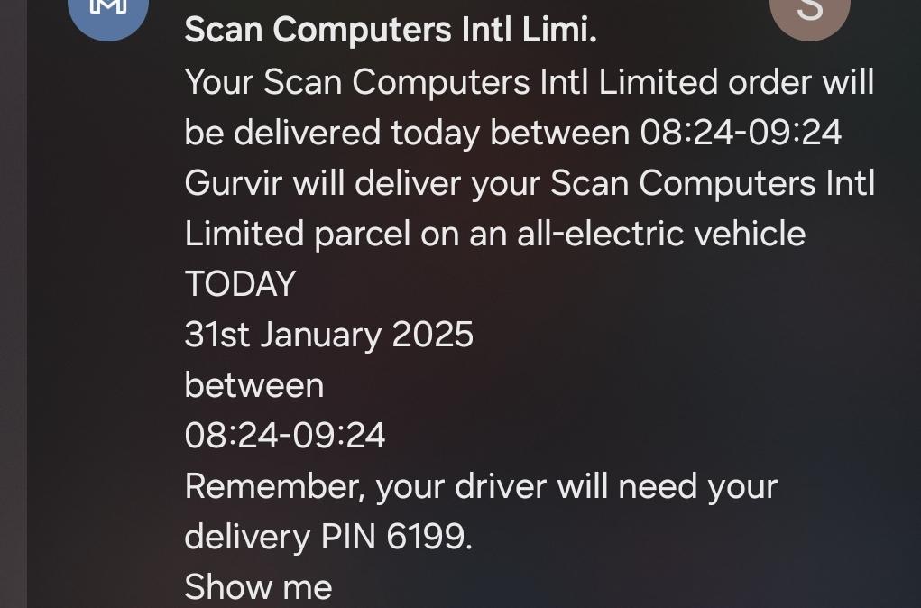Click the "Remember, your driver will need" line
Screen dimensions: 921x608
(480, 487)
